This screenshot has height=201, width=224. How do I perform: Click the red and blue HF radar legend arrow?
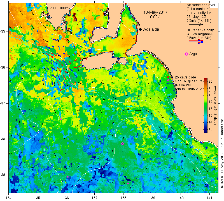point(196,42)
